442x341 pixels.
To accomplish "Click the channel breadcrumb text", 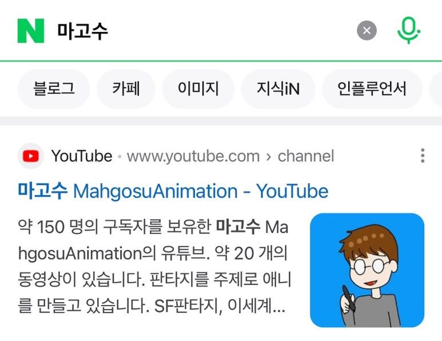I will tap(306, 156).
